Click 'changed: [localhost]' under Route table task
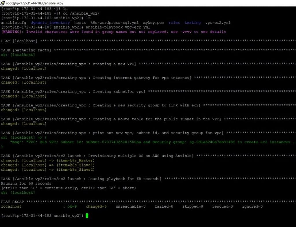This screenshot has height=227, width=296. [24, 124]
